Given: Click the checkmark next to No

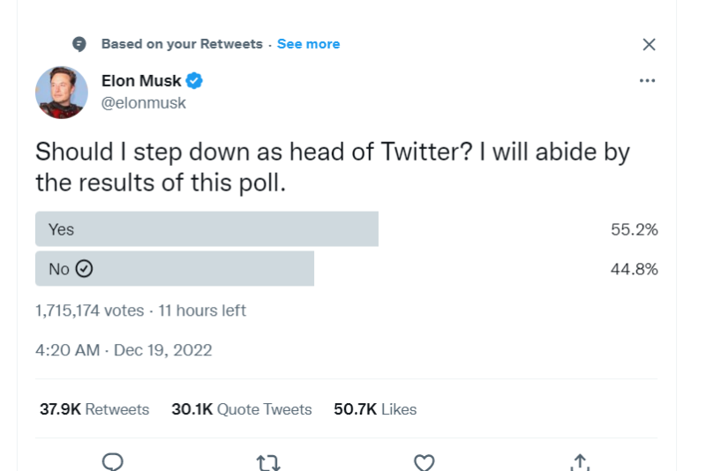Looking at the screenshot, I should point(84,268).
